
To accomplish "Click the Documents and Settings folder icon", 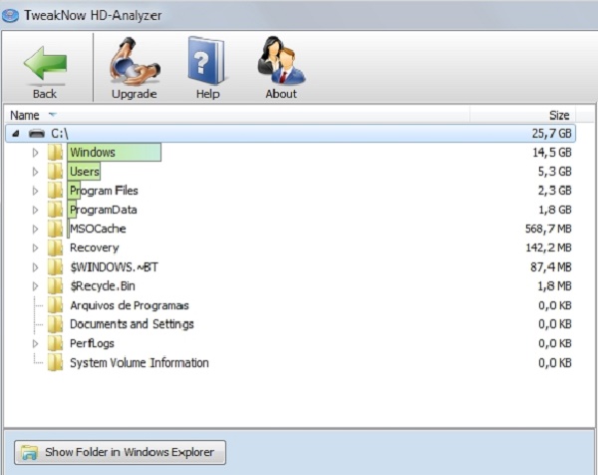I will click(55, 324).
